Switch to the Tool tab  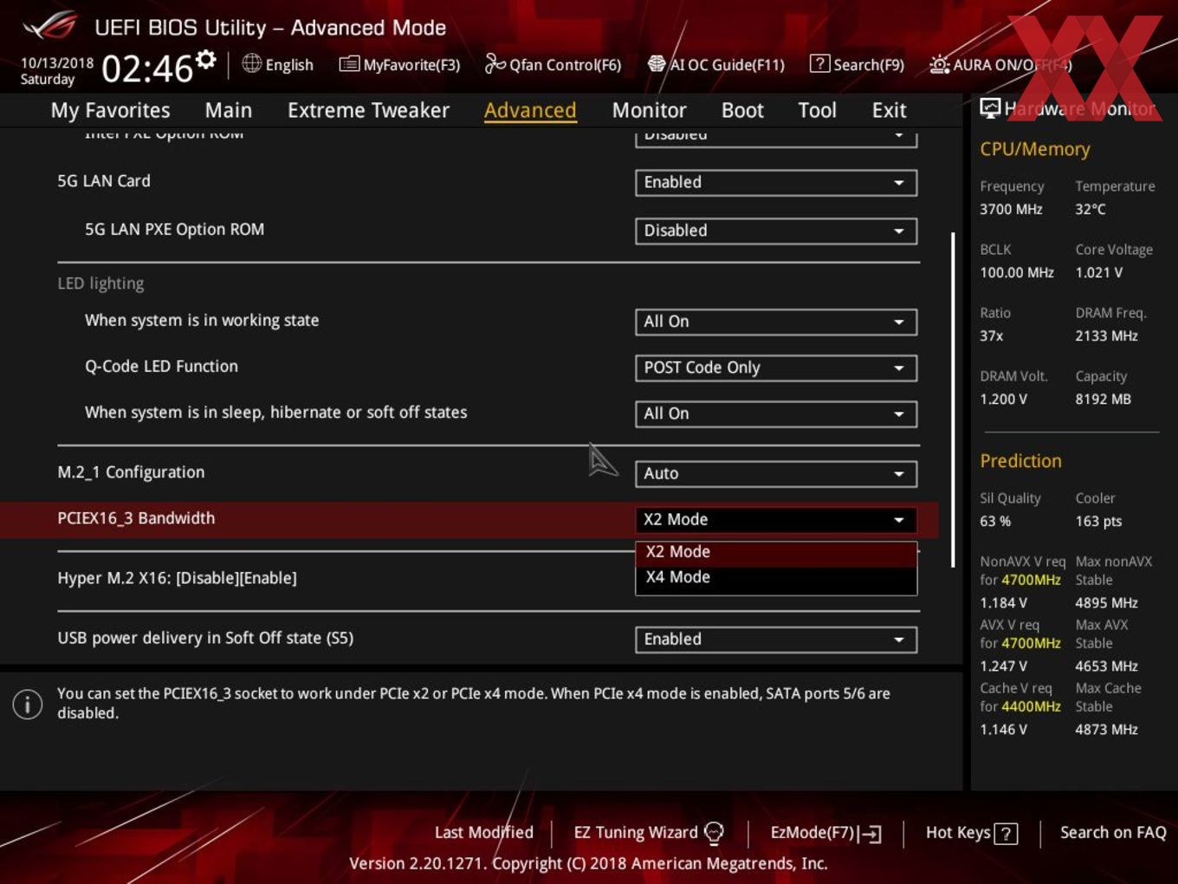[817, 110]
